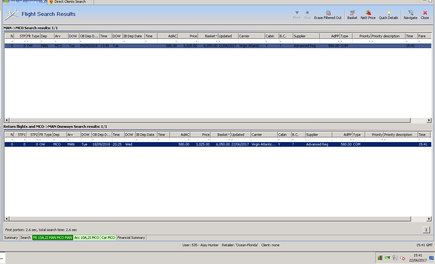The height and width of the screenshot is (264, 435).
Task: Select the Flt 10A,2I MAN MCO MAN tab
Action: click(52, 238)
